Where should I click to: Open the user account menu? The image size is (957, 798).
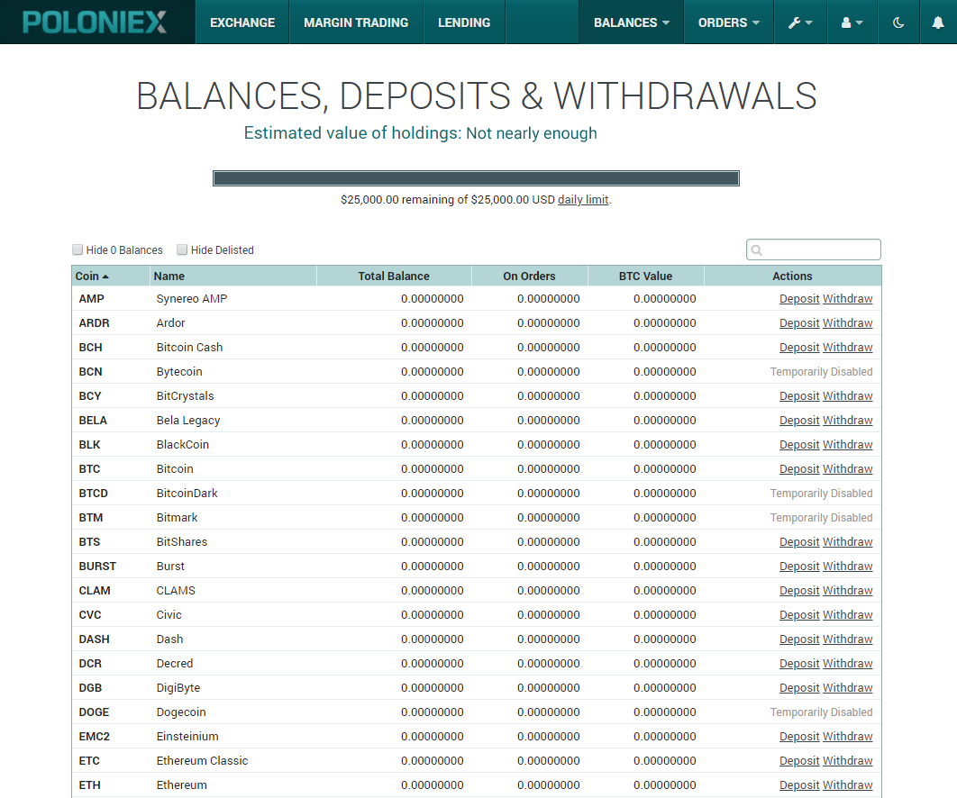pyautogui.click(x=852, y=23)
